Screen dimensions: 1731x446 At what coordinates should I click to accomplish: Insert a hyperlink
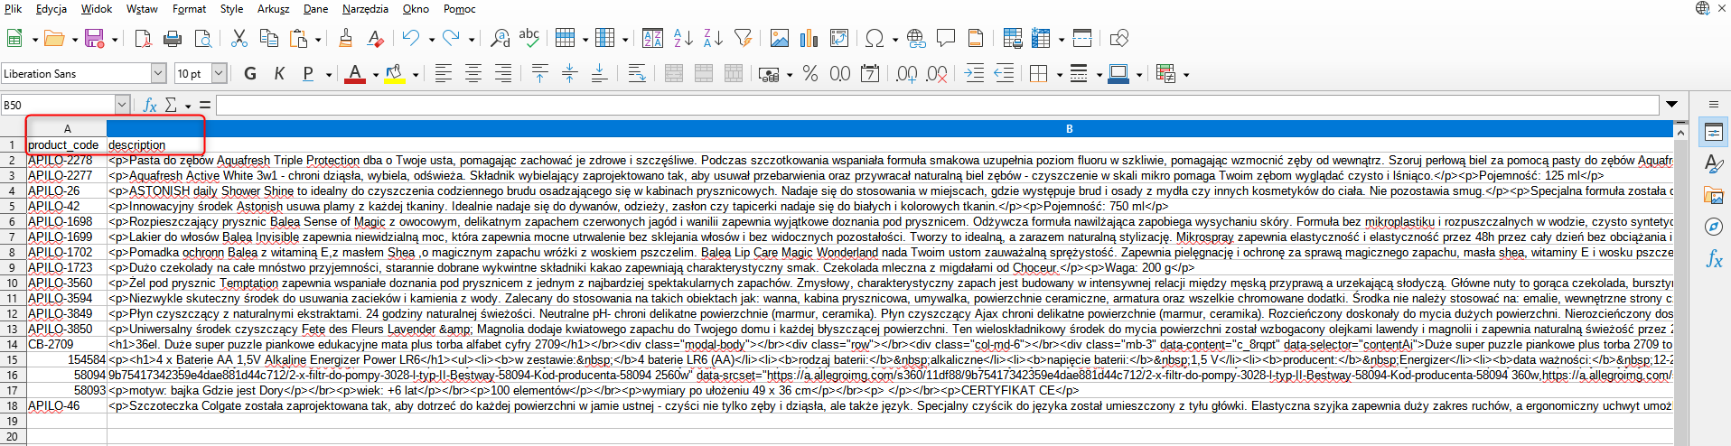click(916, 38)
